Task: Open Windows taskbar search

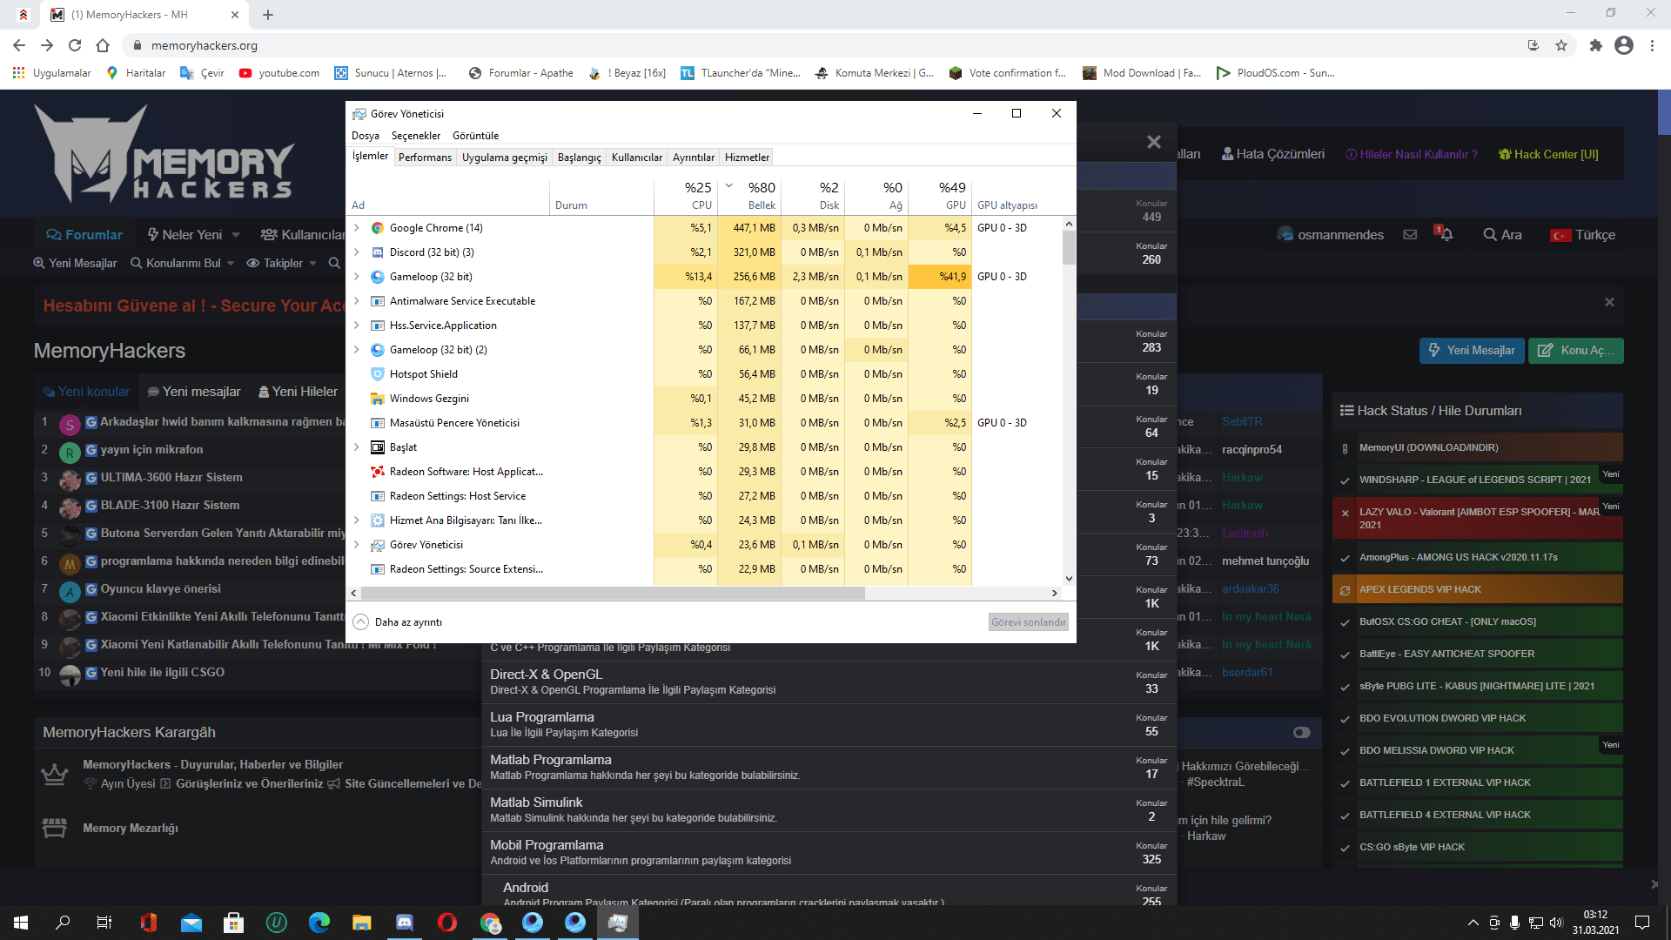Action: 63,923
